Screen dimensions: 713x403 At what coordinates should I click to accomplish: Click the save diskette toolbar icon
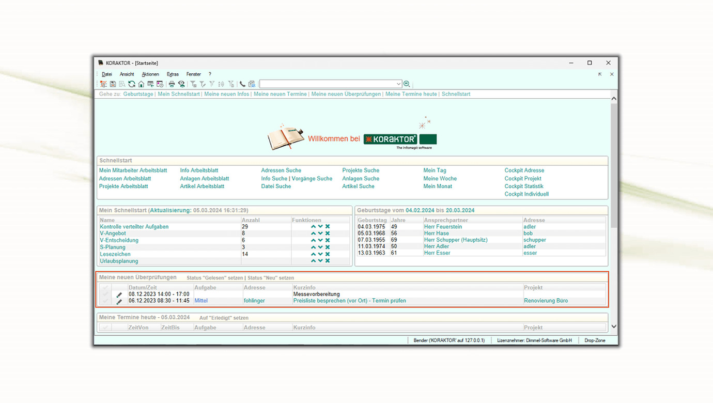pyautogui.click(x=113, y=84)
